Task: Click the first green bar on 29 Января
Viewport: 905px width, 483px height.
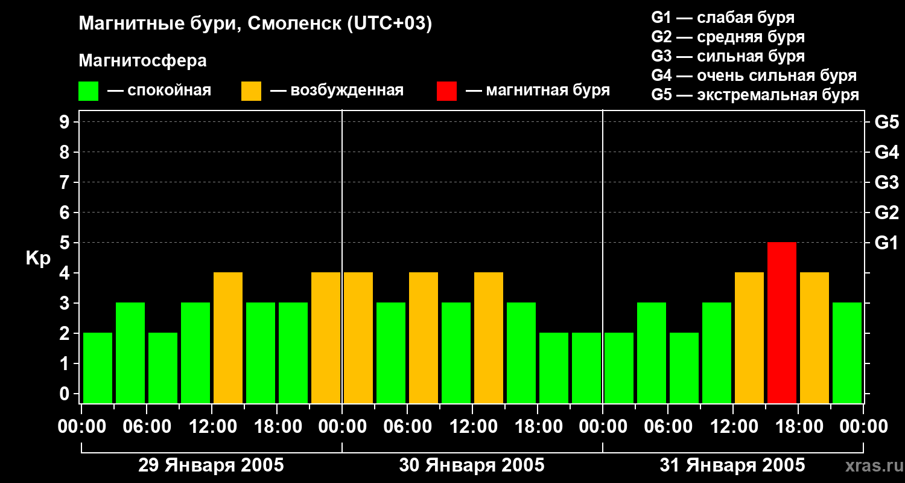Action: (98, 368)
